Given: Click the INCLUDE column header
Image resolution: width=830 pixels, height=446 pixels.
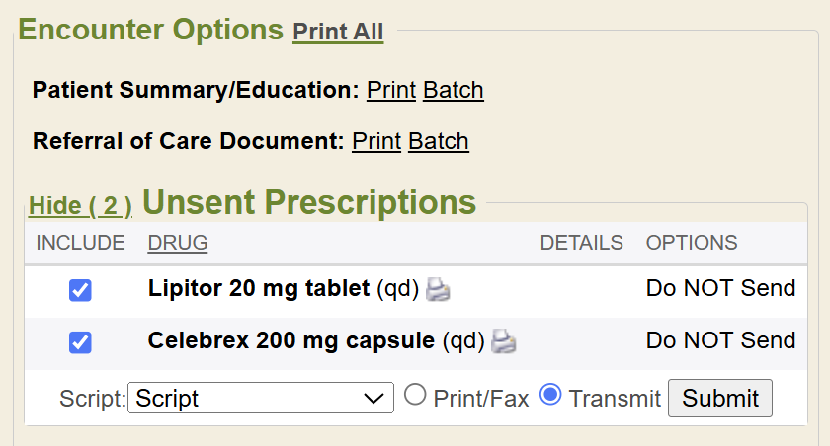Looking at the screenshot, I should [81, 243].
